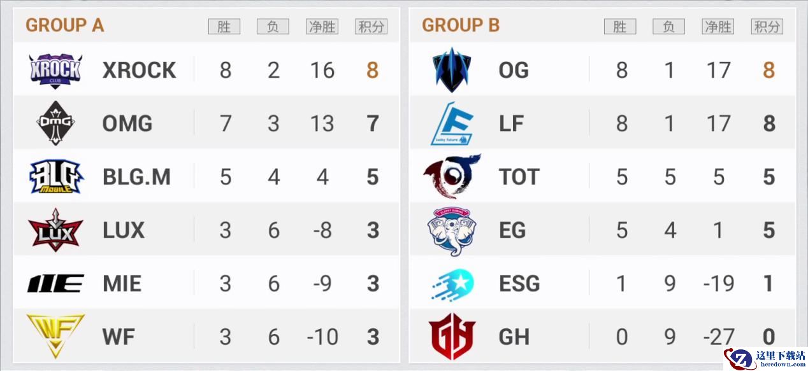Select the yellow WF logo
Viewport: 808px width, 371px height.
(55, 335)
